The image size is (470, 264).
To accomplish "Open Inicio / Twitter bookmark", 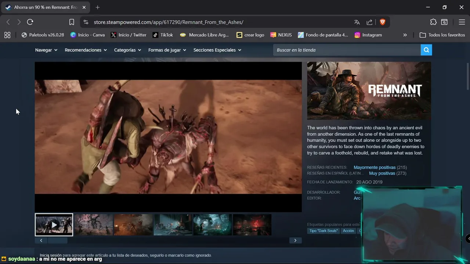I will point(129,35).
